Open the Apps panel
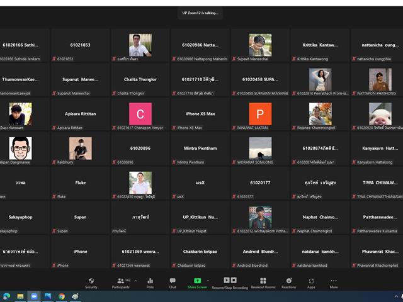Screen dimensions: 403x302 pos(311,283)
